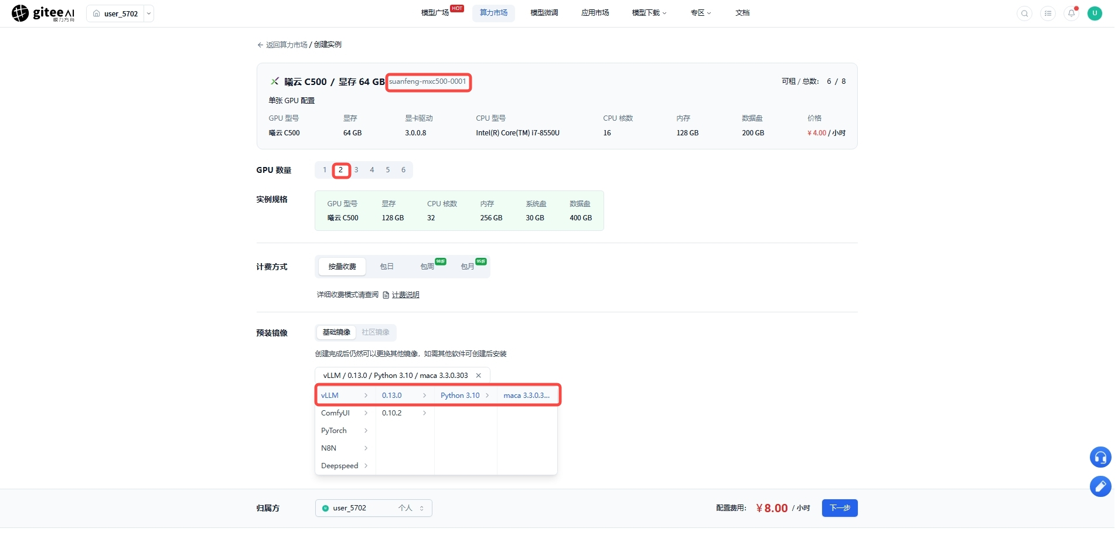Expand the N8N image option

345,448
